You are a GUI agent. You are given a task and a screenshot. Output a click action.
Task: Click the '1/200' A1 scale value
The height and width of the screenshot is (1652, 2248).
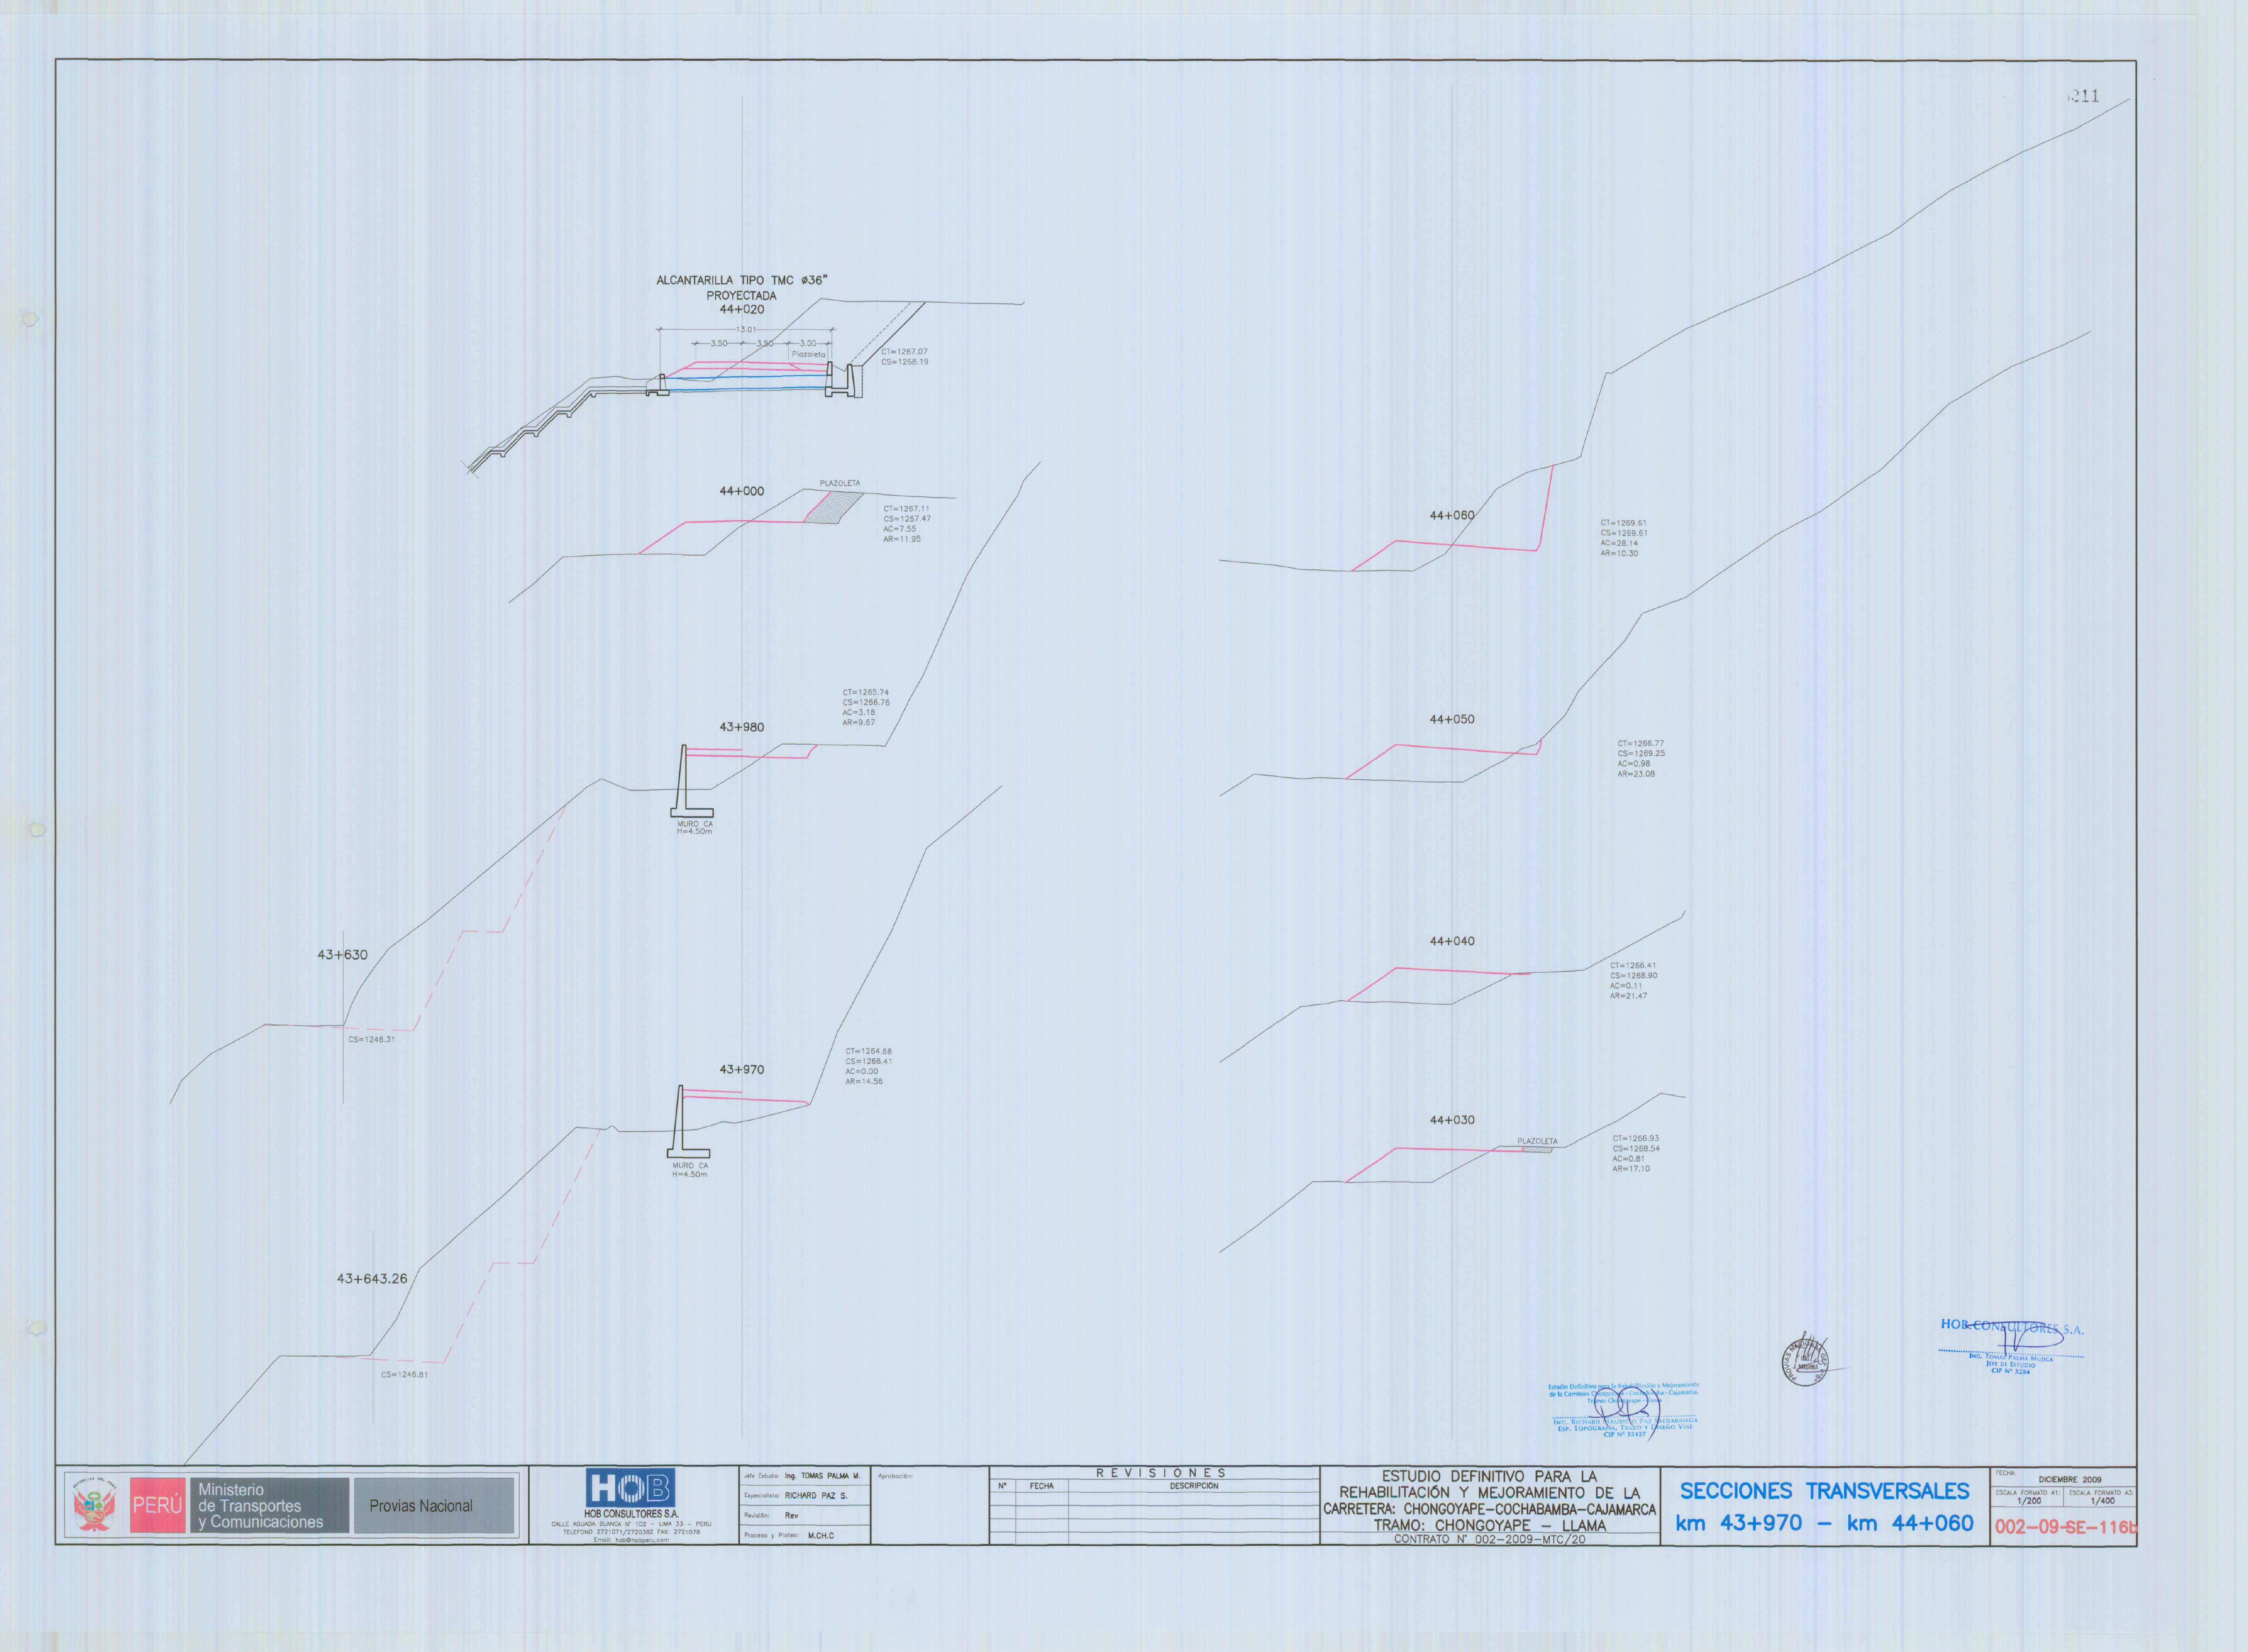(x=2029, y=1501)
